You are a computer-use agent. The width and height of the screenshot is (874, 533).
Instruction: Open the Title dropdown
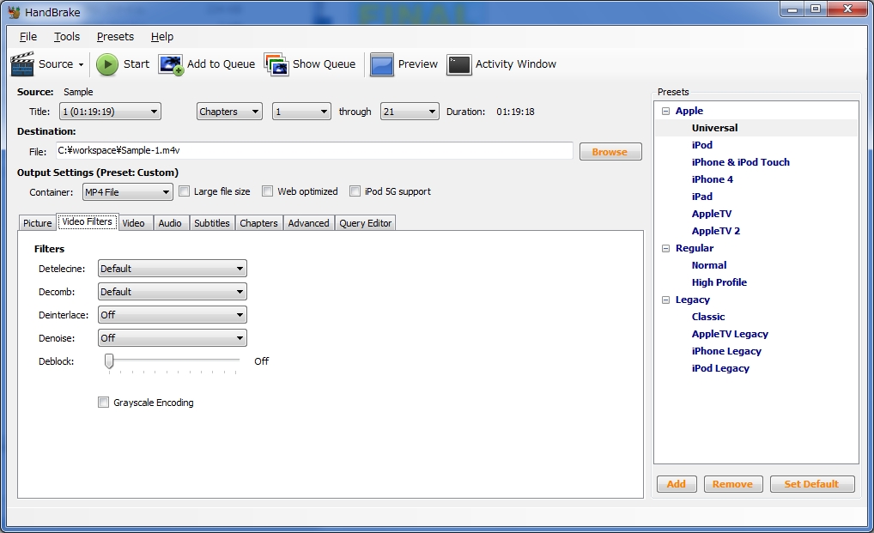click(111, 112)
